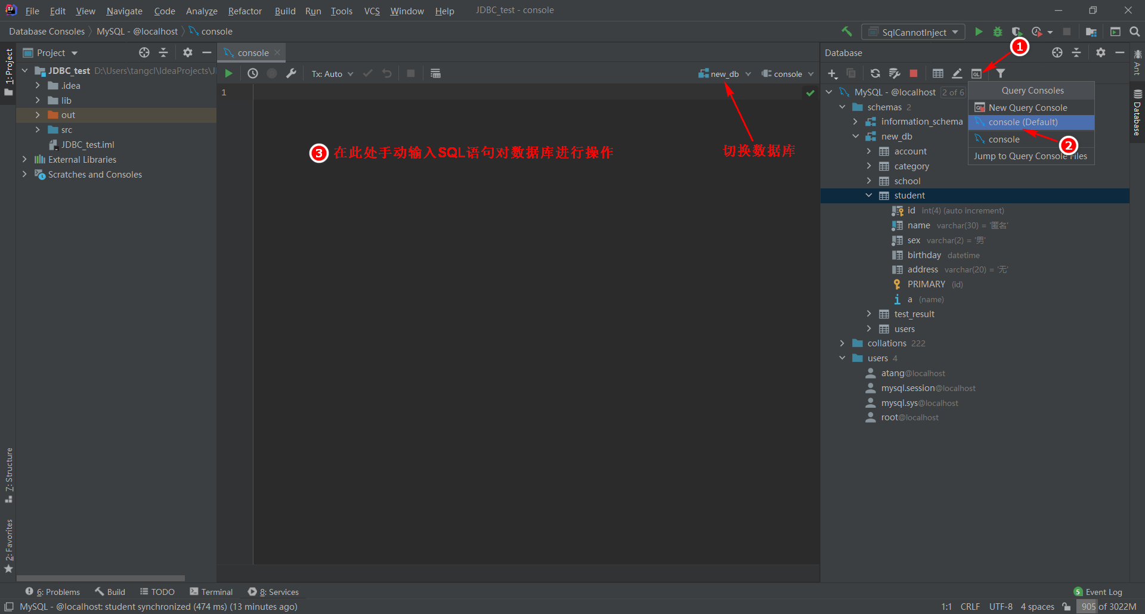
Task: Open the Terminal tool window
Action: coord(211,591)
